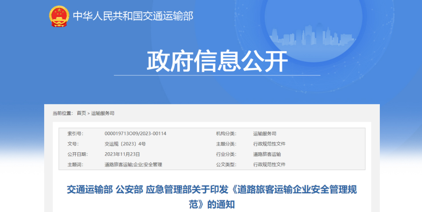422x212 pixels.
Task: Click the national emblem logo
Action: coord(59,16)
